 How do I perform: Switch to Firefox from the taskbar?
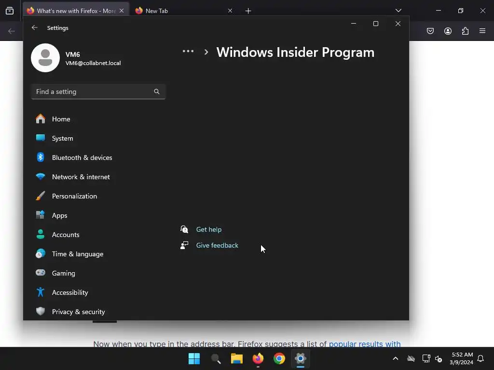tap(258, 358)
